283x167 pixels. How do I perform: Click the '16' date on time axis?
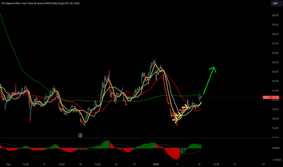(80, 165)
